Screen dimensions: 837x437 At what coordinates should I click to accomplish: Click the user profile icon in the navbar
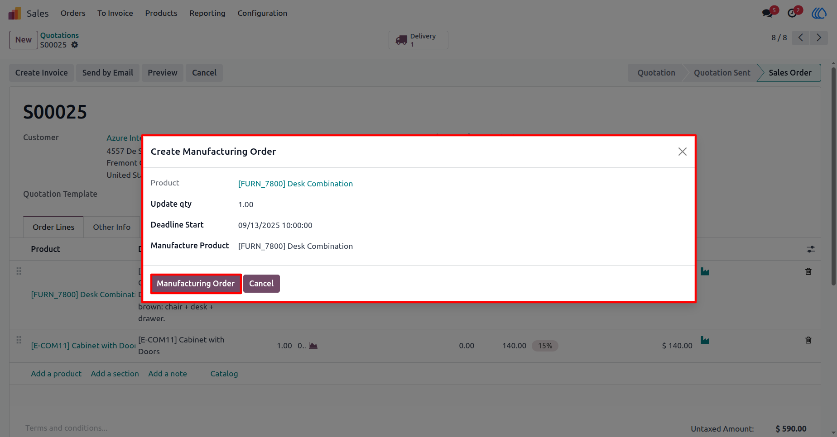(819, 13)
